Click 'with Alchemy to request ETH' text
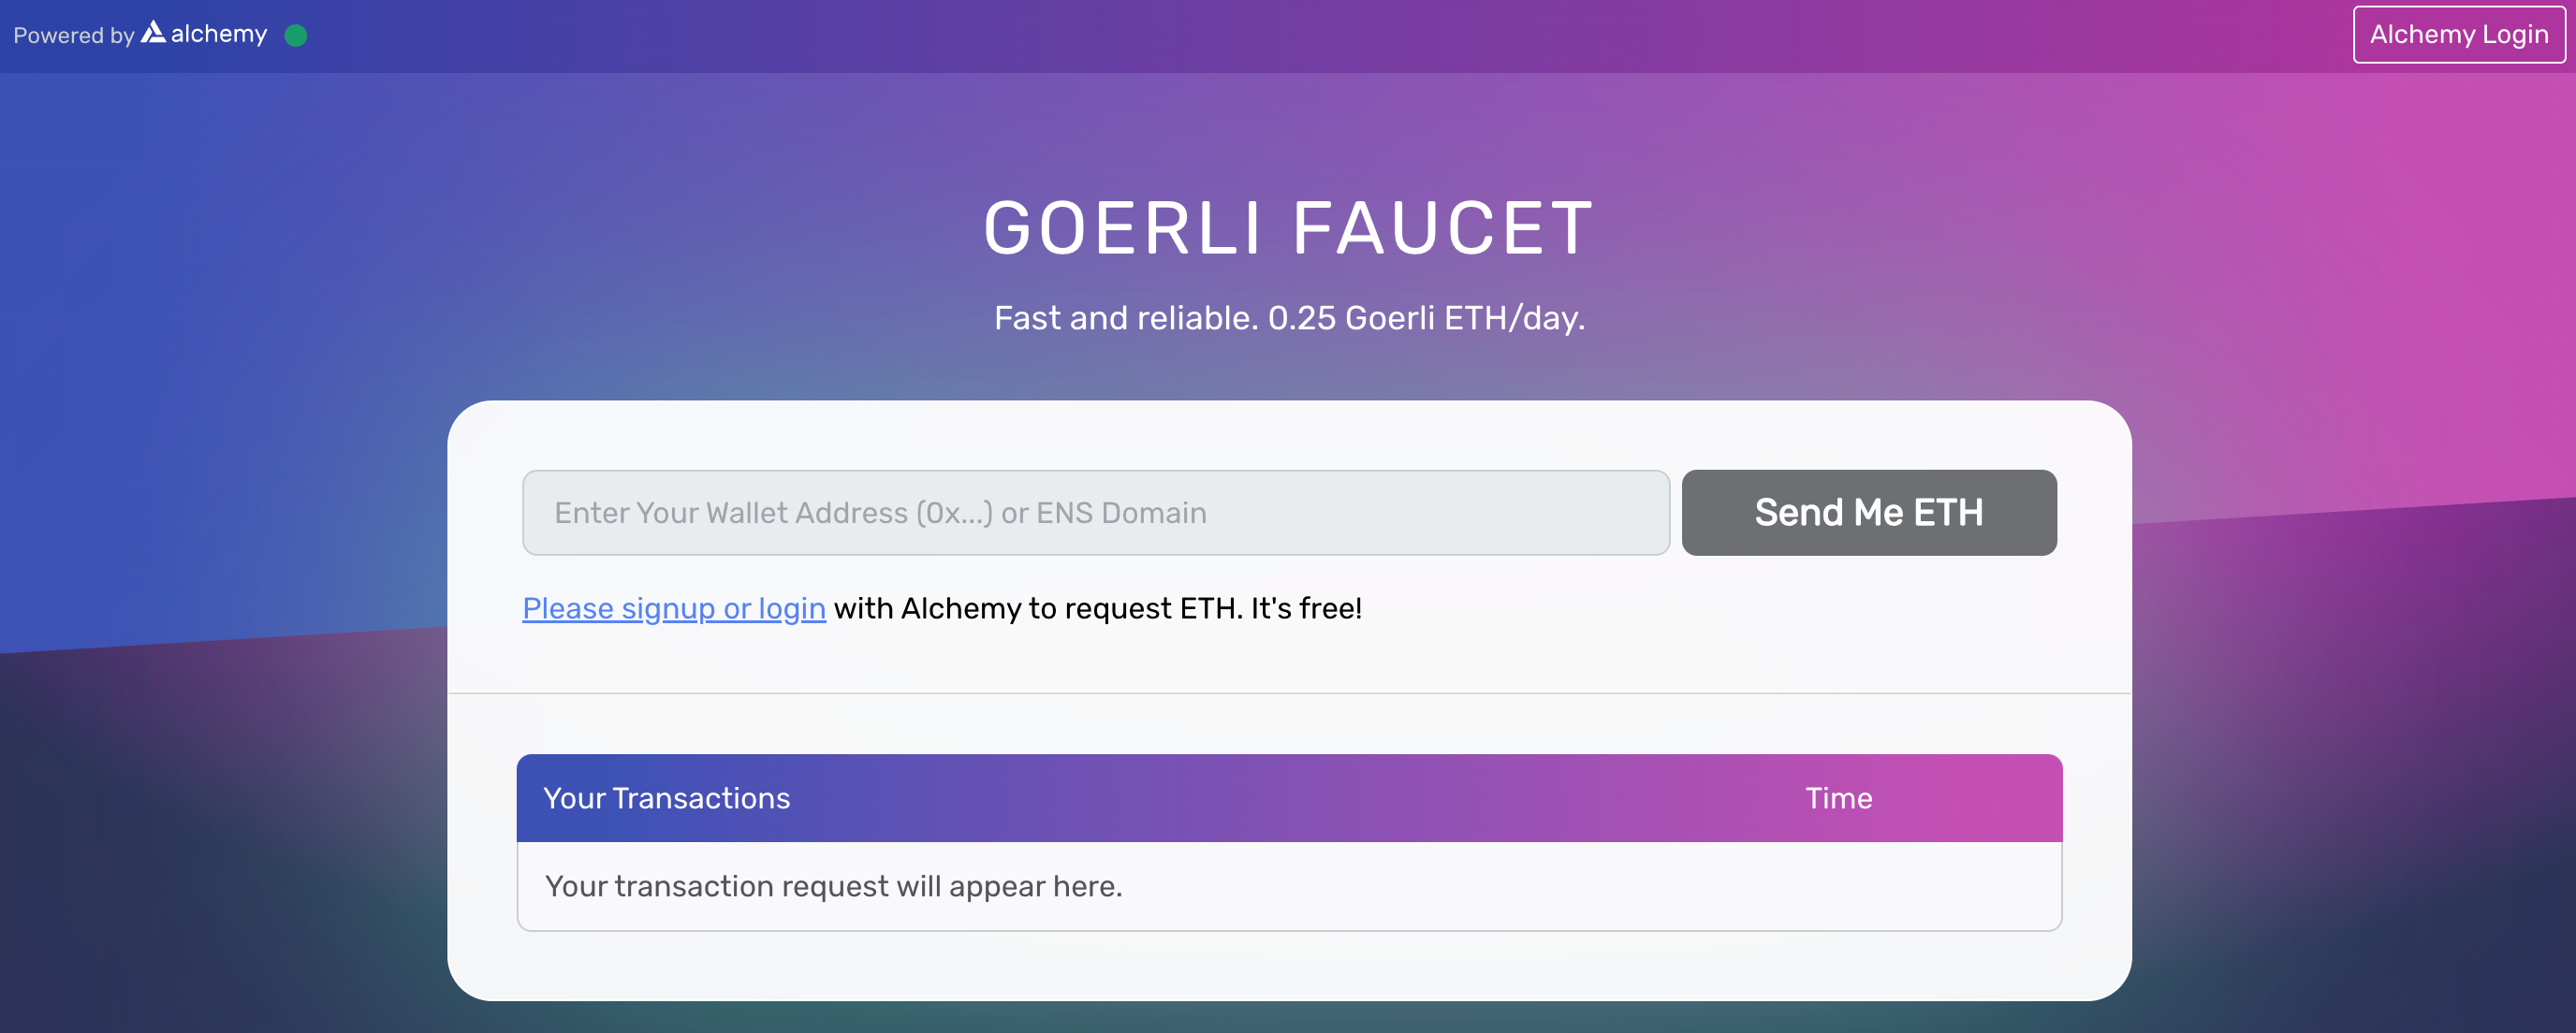 click(1037, 608)
